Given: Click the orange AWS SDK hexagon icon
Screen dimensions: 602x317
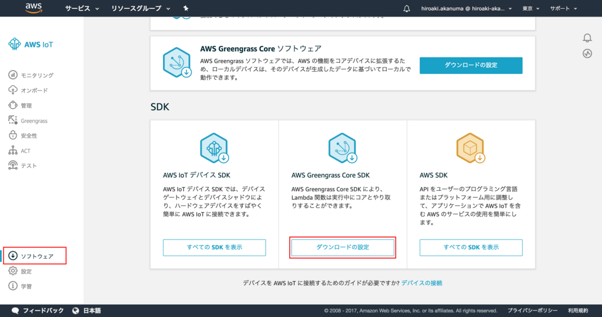Looking at the screenshot, I should pyautogui.click(x=471, y=148).
